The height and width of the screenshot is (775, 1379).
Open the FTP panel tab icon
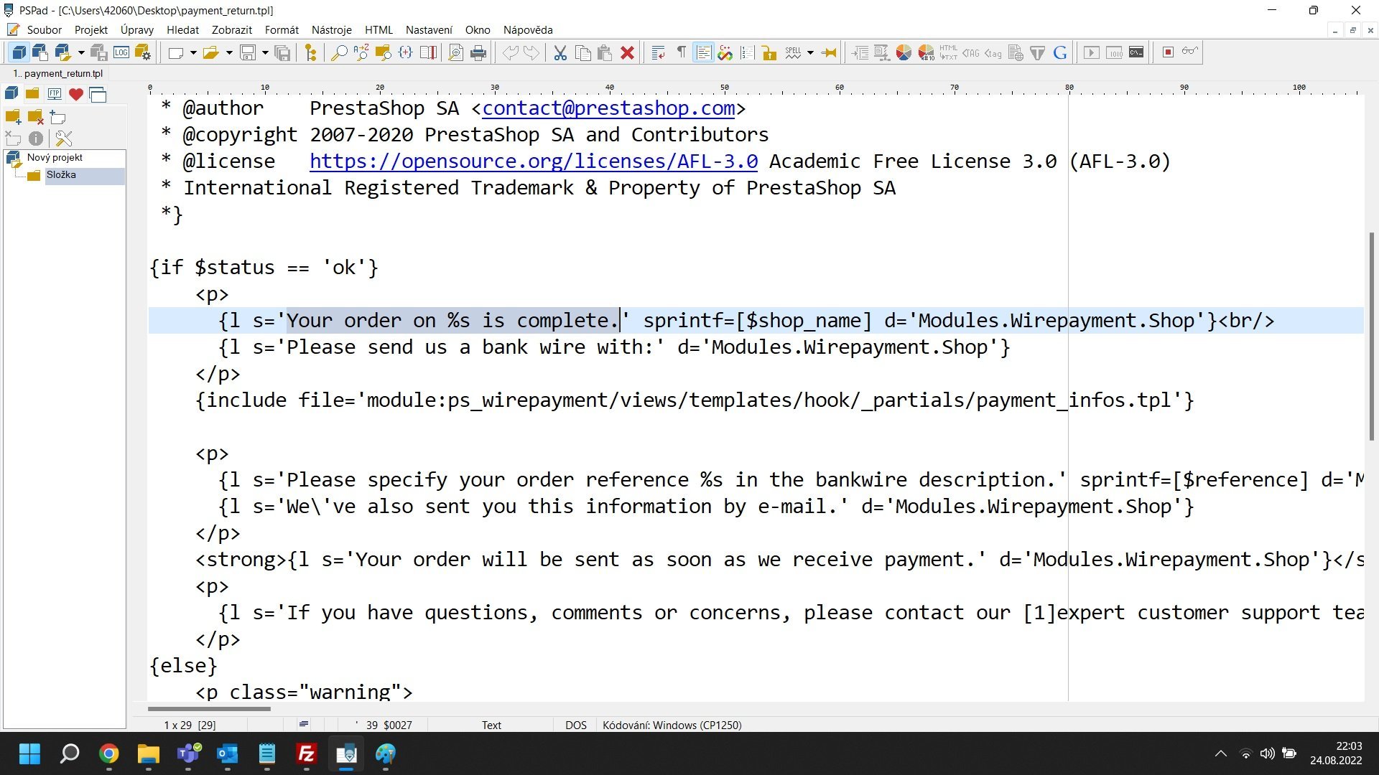(54, 94)
